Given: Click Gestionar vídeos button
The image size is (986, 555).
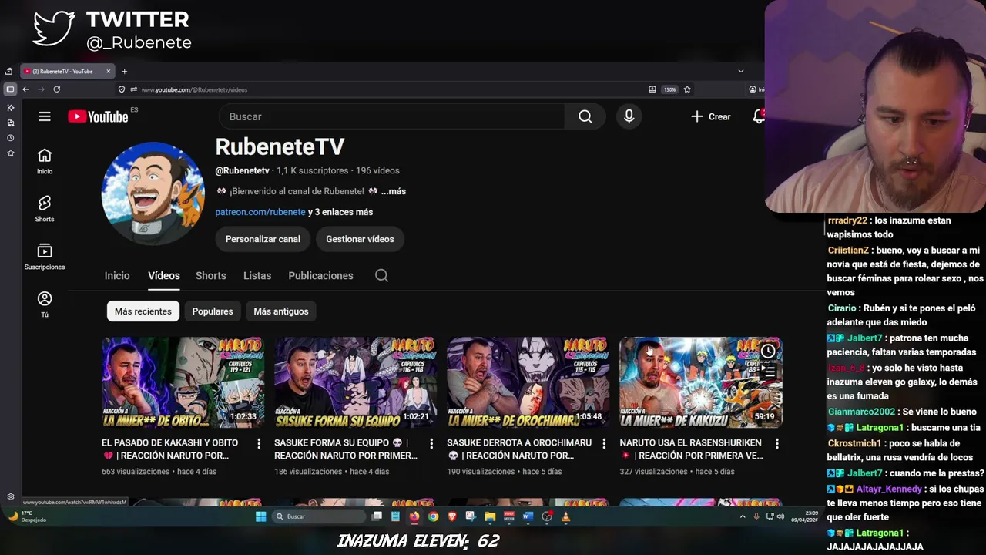Looking at the screenshot, I should click(x=360, y=239).
